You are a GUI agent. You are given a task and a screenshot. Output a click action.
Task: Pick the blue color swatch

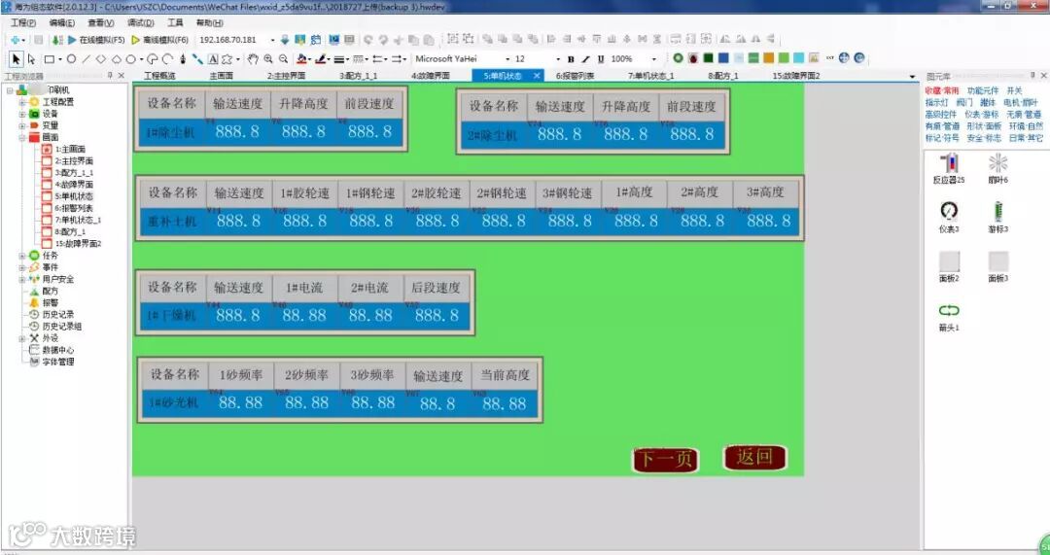723,58
